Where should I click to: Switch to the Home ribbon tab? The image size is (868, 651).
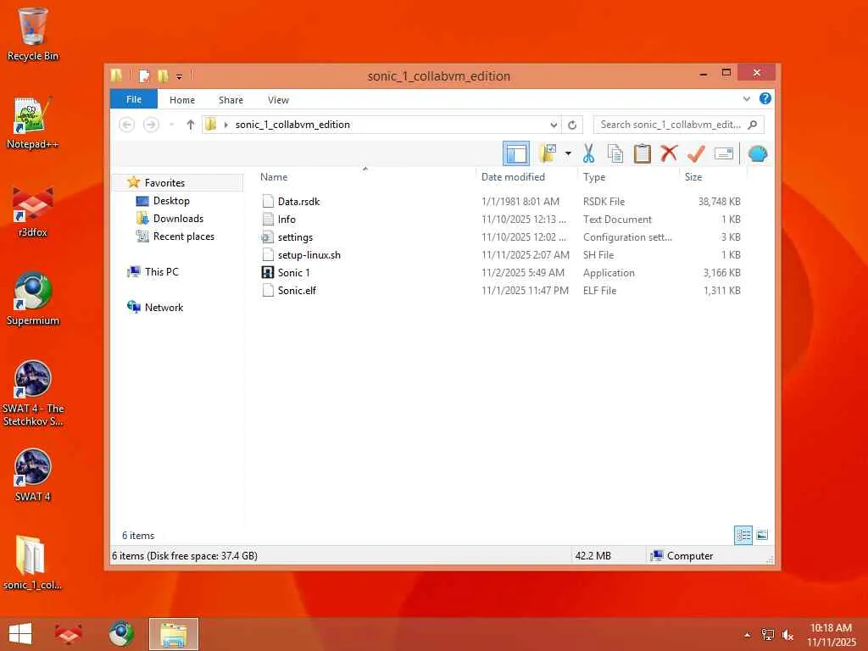182,100
